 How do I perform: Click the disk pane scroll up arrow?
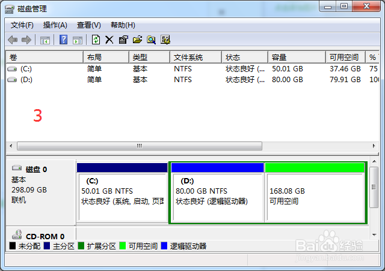(x=374, y=161)
